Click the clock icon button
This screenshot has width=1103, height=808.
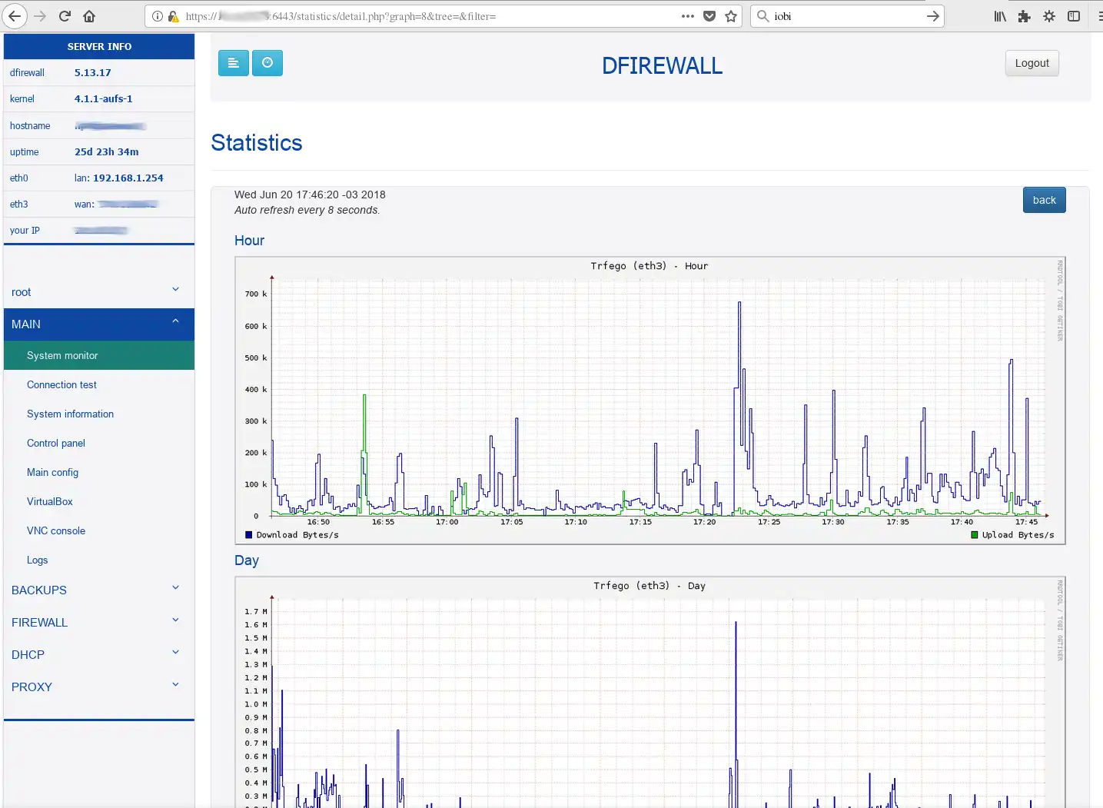(267, 63)
